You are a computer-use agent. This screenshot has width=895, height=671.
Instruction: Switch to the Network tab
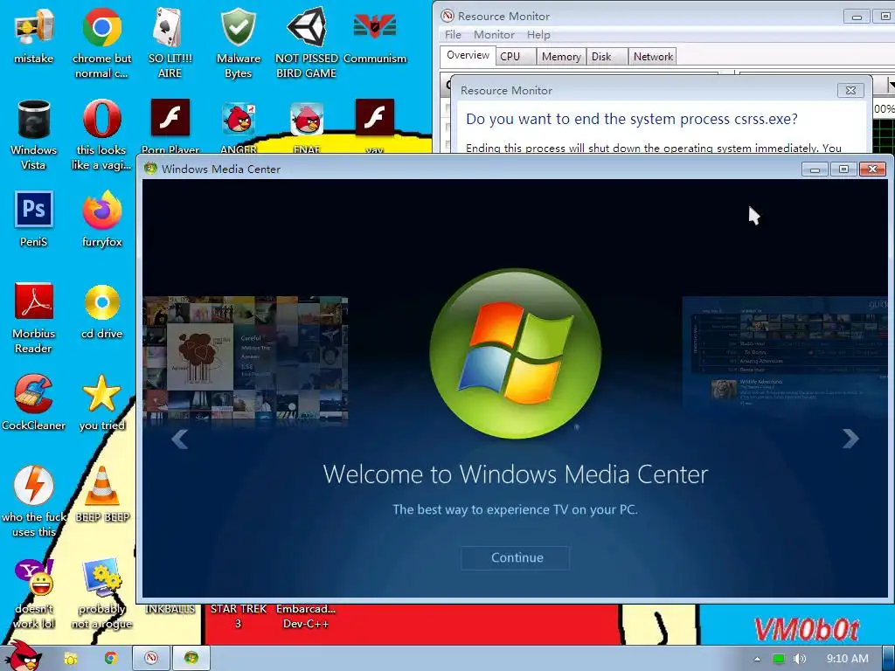[x=653, y=57]
